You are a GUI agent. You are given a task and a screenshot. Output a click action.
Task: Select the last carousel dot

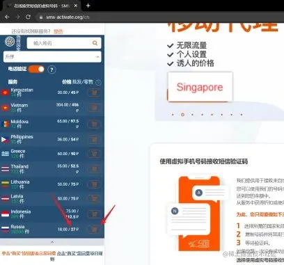[242, 115]
